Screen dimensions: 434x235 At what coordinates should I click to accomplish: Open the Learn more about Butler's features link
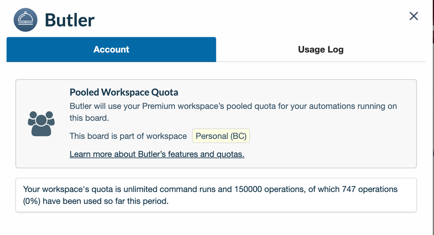pos(157,154)
